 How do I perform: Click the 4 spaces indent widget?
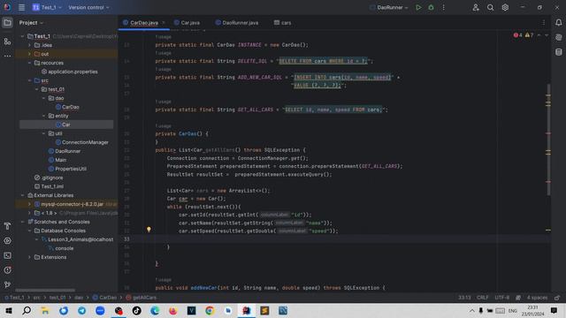coord(537,298)
